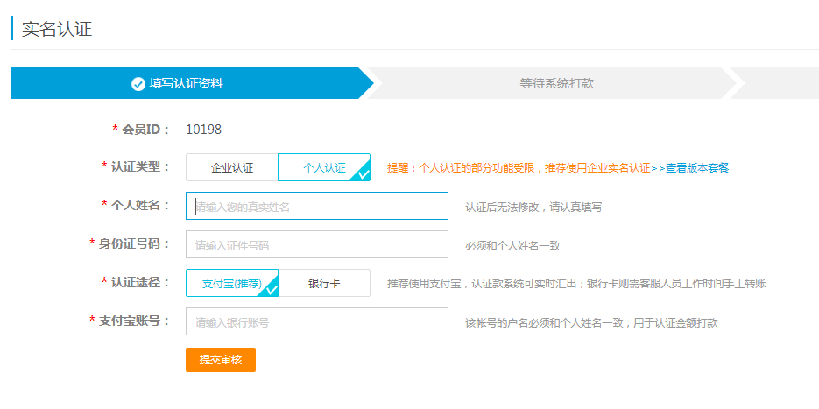The image size is (819, 409).
Task: Click the orange 提醒 warning text
Action: point(519,167)
